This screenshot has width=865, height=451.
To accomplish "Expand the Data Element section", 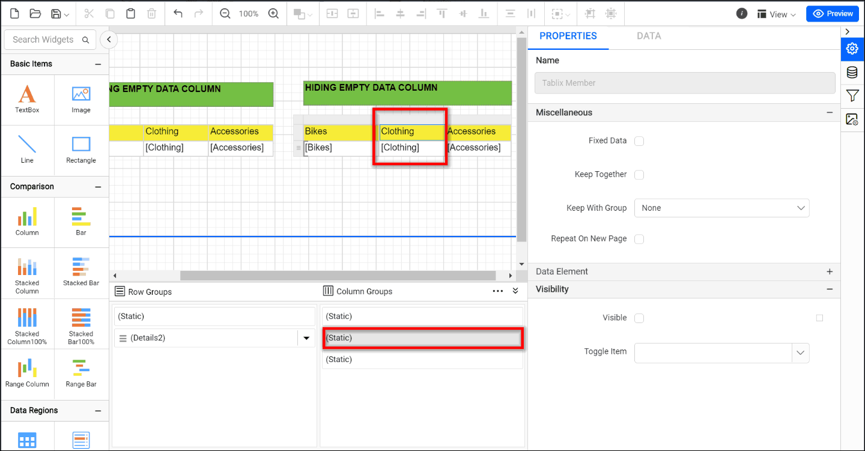I will [x=830, y=271].
